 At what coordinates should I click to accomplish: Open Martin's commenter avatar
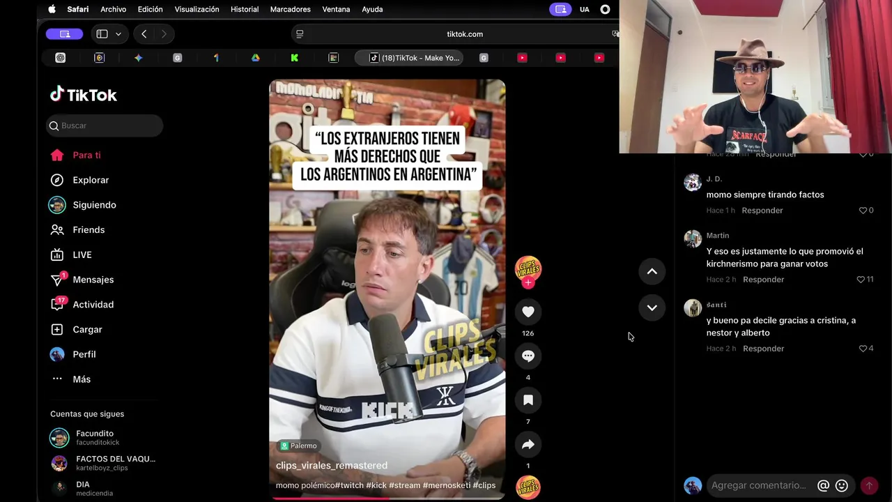coord(693,238)
